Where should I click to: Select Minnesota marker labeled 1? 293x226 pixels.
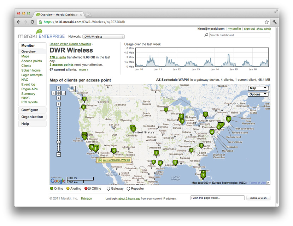click(x=166, y=110)
